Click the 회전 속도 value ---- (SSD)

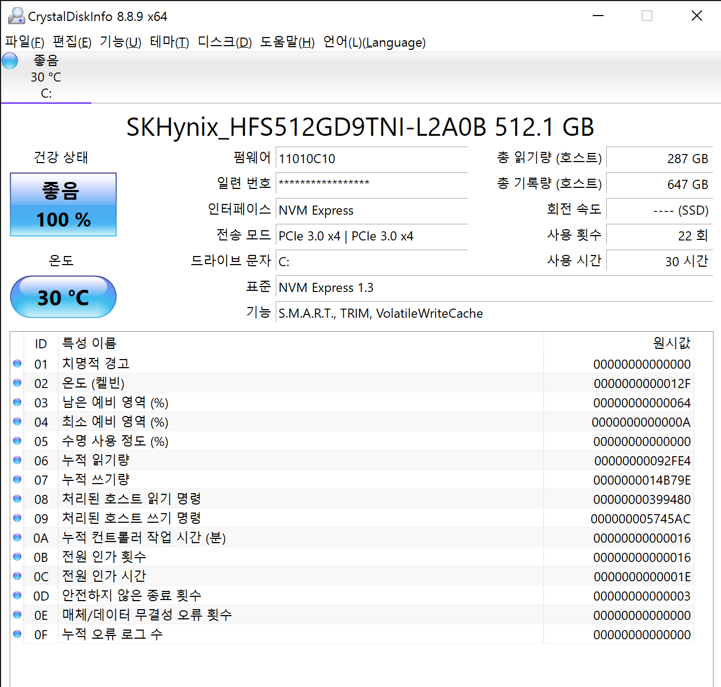[x=659, y=210]
